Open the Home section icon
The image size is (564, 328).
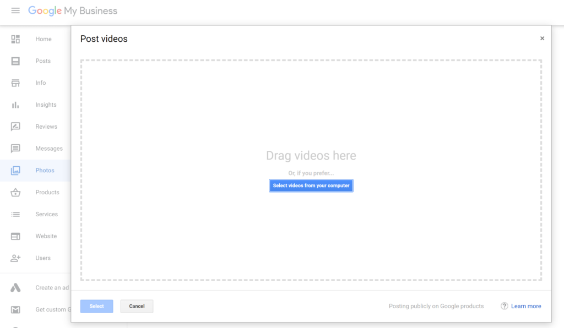coord(15,39)
